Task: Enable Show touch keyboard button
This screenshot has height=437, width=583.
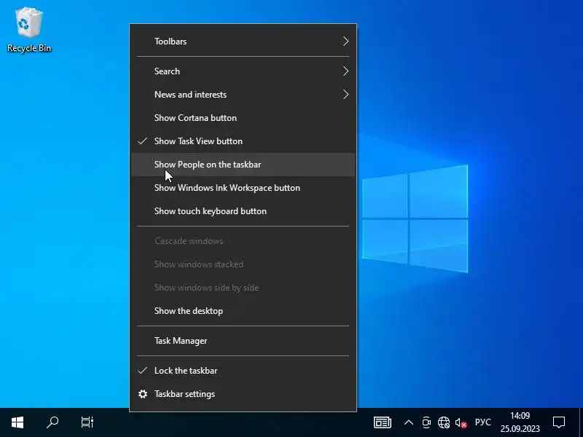Action: (x=243, y=211)
